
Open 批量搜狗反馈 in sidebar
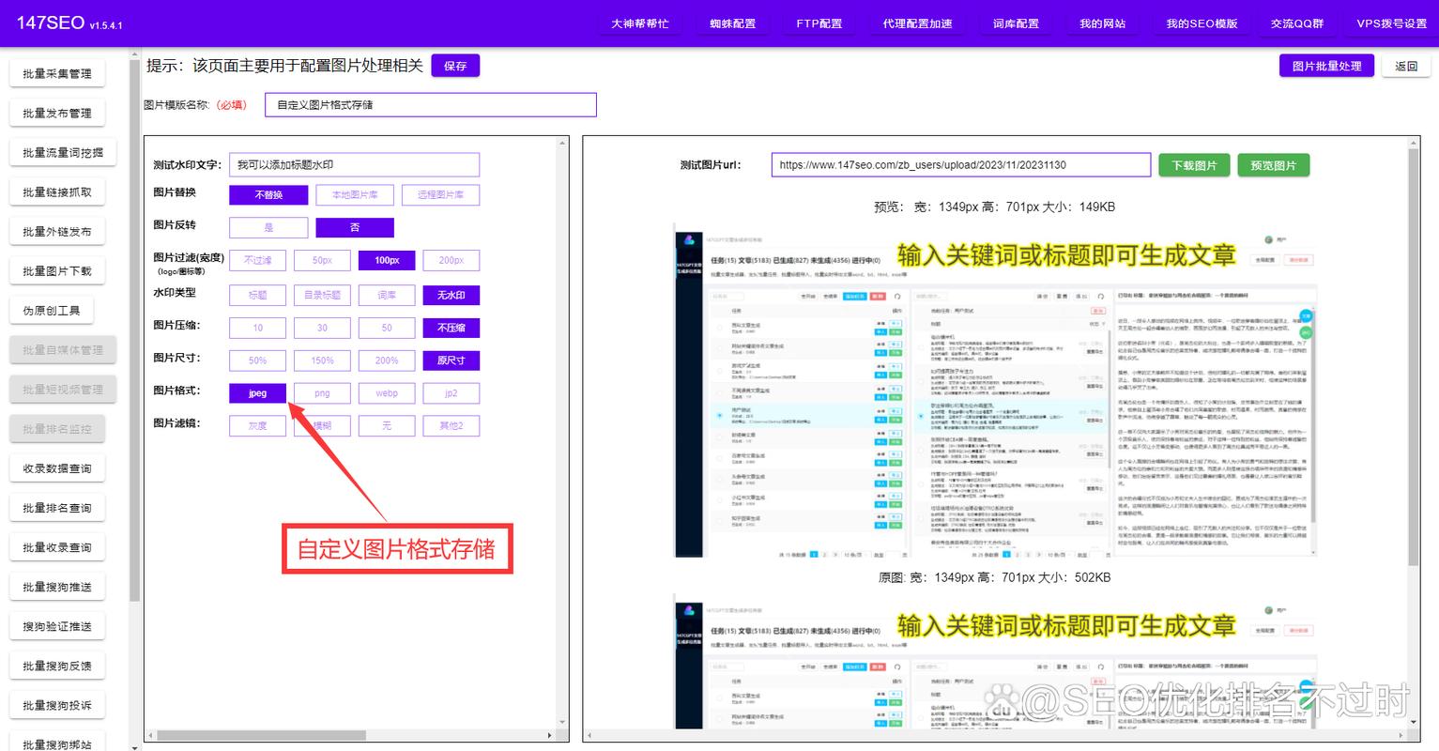pos(57,666)
